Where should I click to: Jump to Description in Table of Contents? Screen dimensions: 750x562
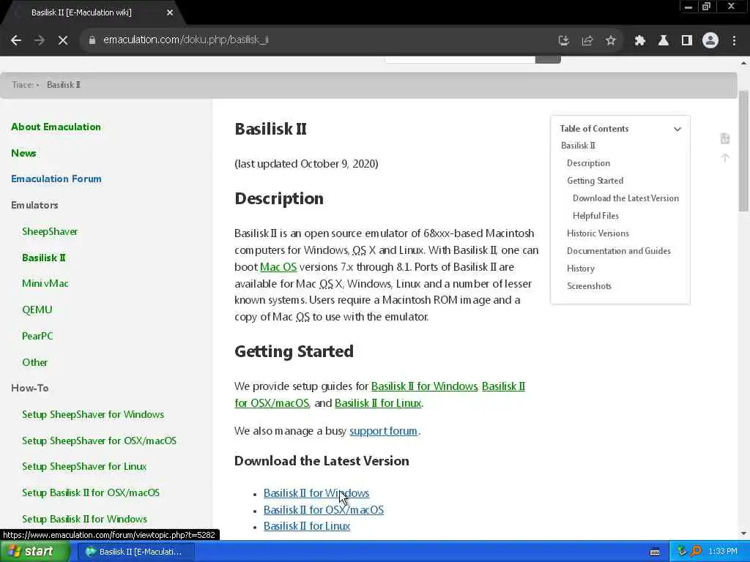click(588, 163)
